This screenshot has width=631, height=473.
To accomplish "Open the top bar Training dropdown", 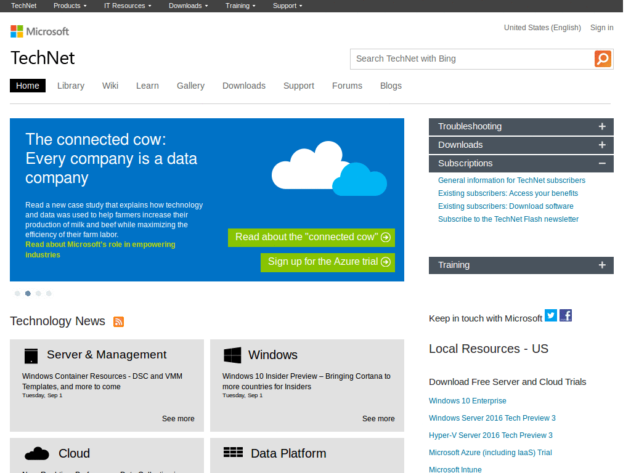I will (240, 6).
